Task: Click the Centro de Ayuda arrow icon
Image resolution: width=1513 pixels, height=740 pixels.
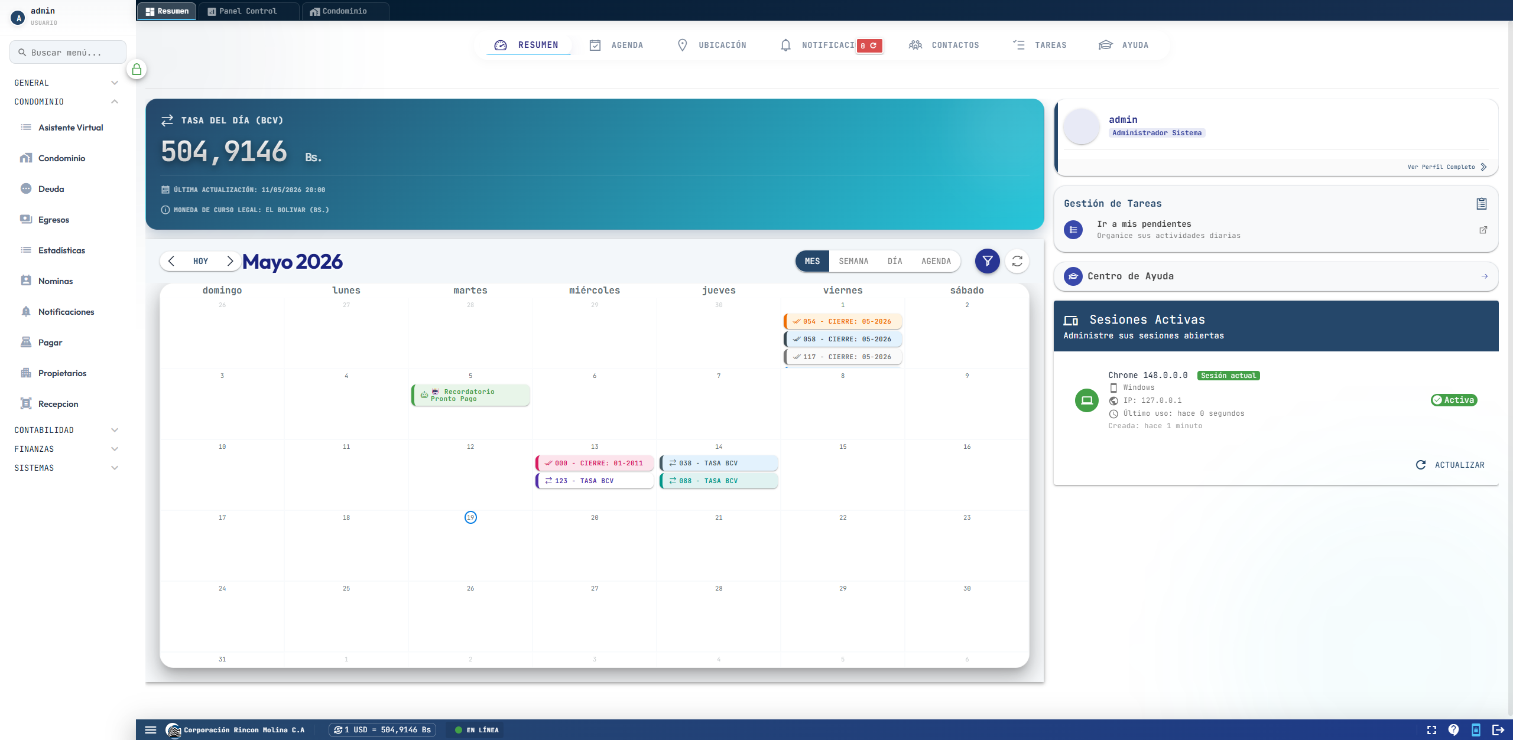Action: click(1484, 276)
